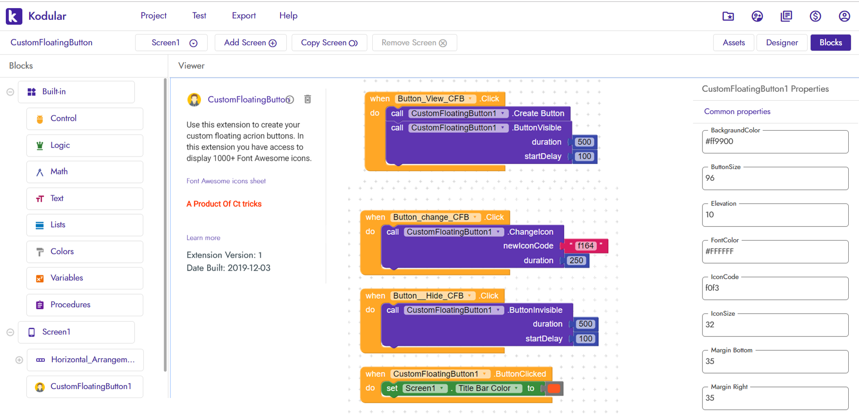Open Button_View_CFB component dropdown in block
The height and width of the screenshot is (419, 859).
(x=470, y=99)
